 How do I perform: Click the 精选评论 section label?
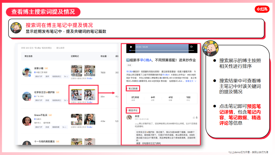coord(133,110)
